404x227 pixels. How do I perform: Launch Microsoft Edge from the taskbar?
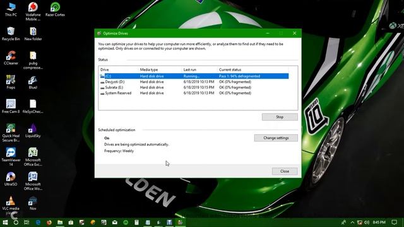pyautogui.click(x=38, y=223)
